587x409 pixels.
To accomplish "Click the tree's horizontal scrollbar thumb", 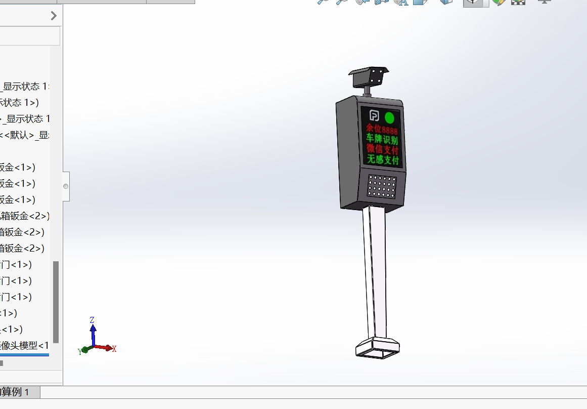I will [x=2, y=363].
